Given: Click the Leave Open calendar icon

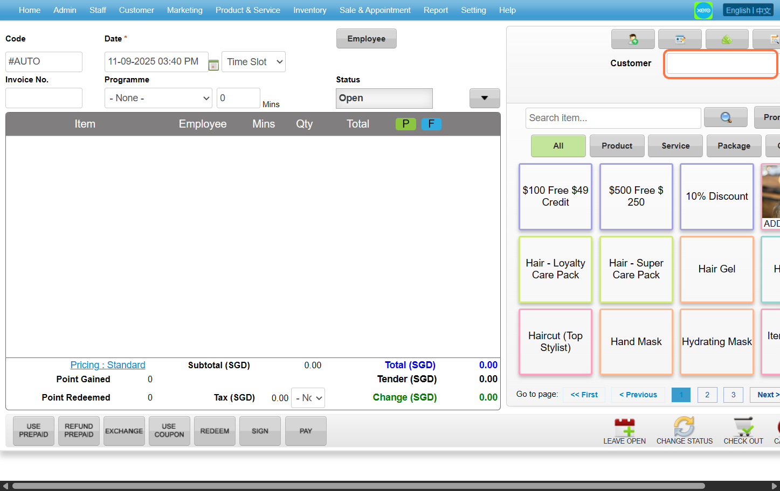Looking at the screenshot, I should (x=624, y=427).
